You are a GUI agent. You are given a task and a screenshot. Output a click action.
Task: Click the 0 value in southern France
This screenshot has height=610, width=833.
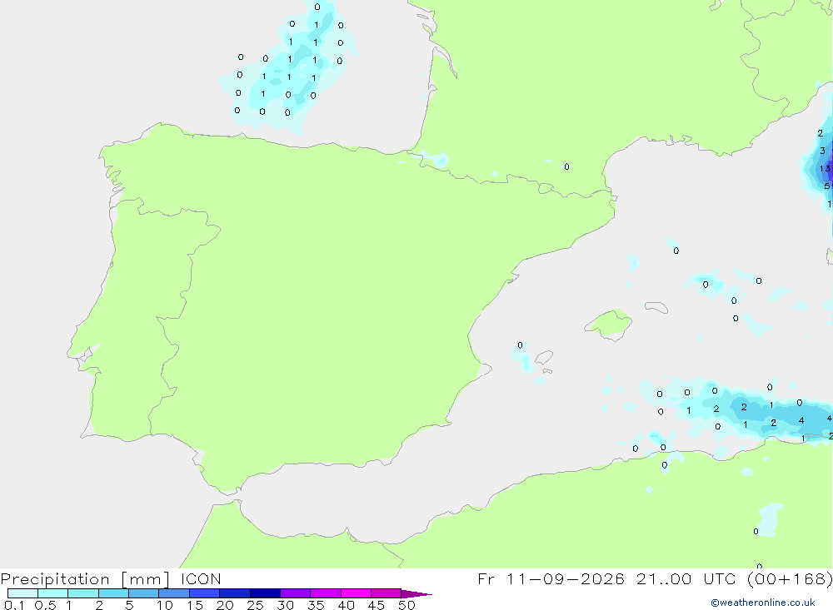[566, 166]
